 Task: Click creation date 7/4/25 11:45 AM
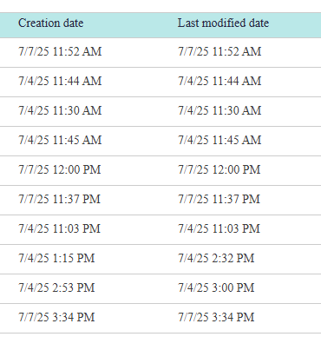(60, 140)
